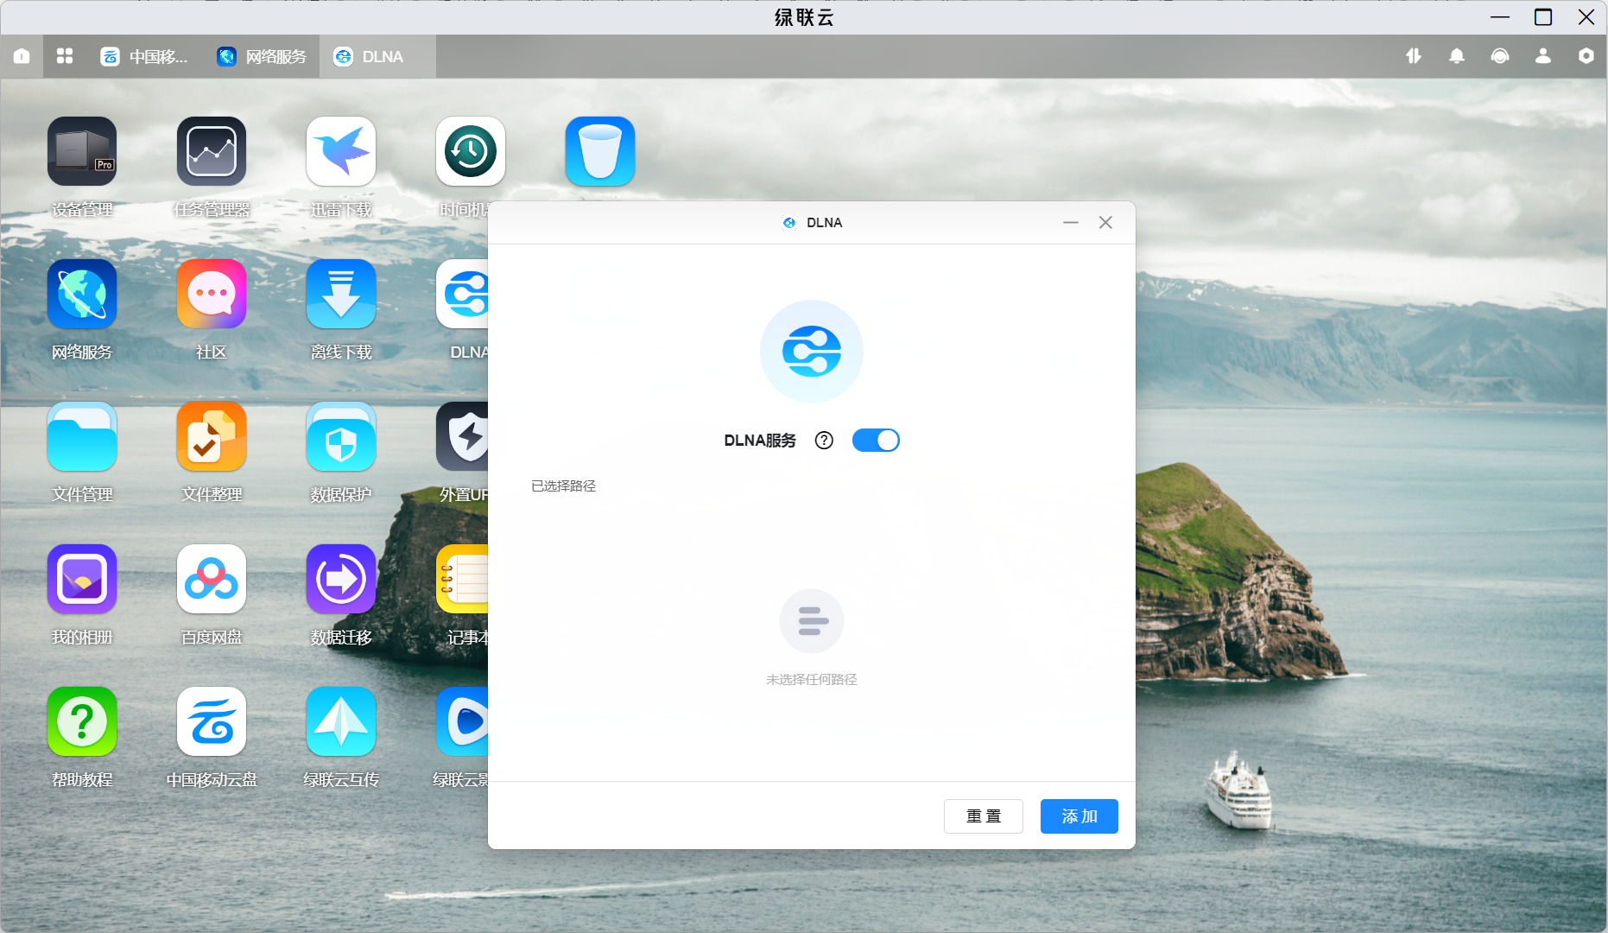This screenshot has height=933, width=1608.
Task: Open the app grid launcher in top bar
Action: click(x=65, y=56)
